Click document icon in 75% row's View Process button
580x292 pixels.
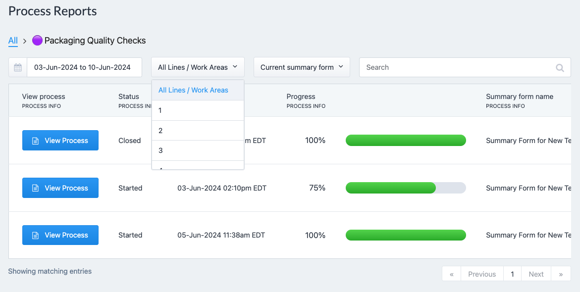click(36, 188)
